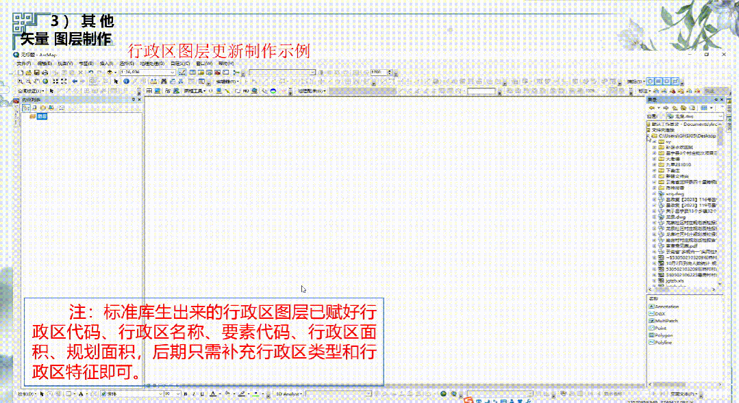Click the Add Data icon
Viewport: 739px width, 403px height.
pyautogui.click(x=110, y=73)
